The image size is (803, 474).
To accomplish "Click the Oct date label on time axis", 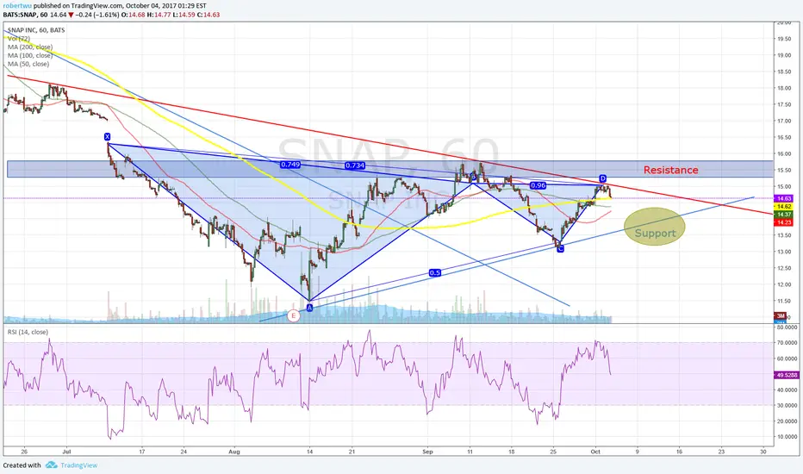I will point(595,452).
